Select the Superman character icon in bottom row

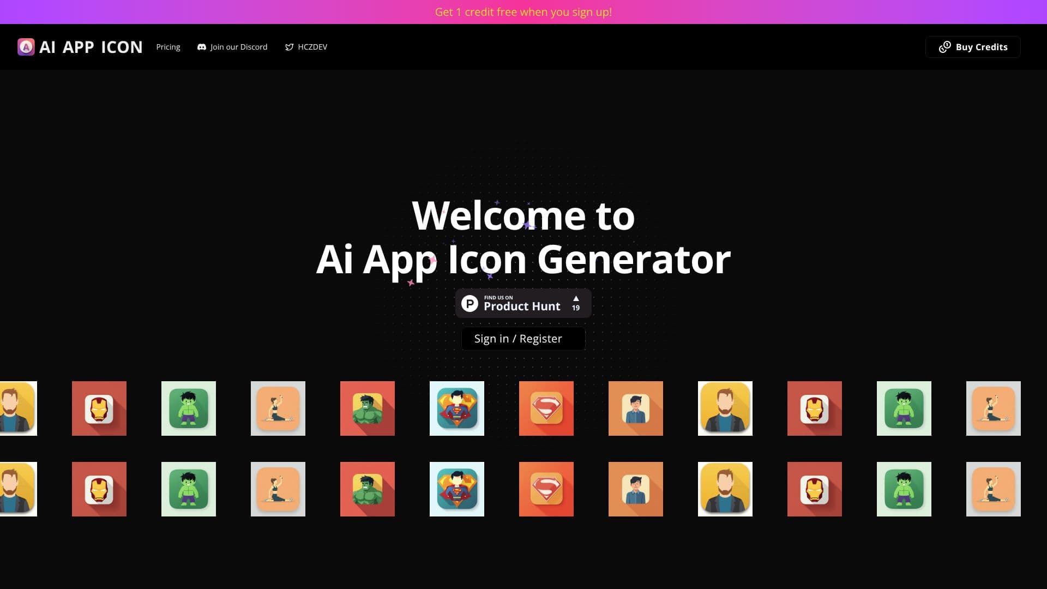click(x=457, y=489)
